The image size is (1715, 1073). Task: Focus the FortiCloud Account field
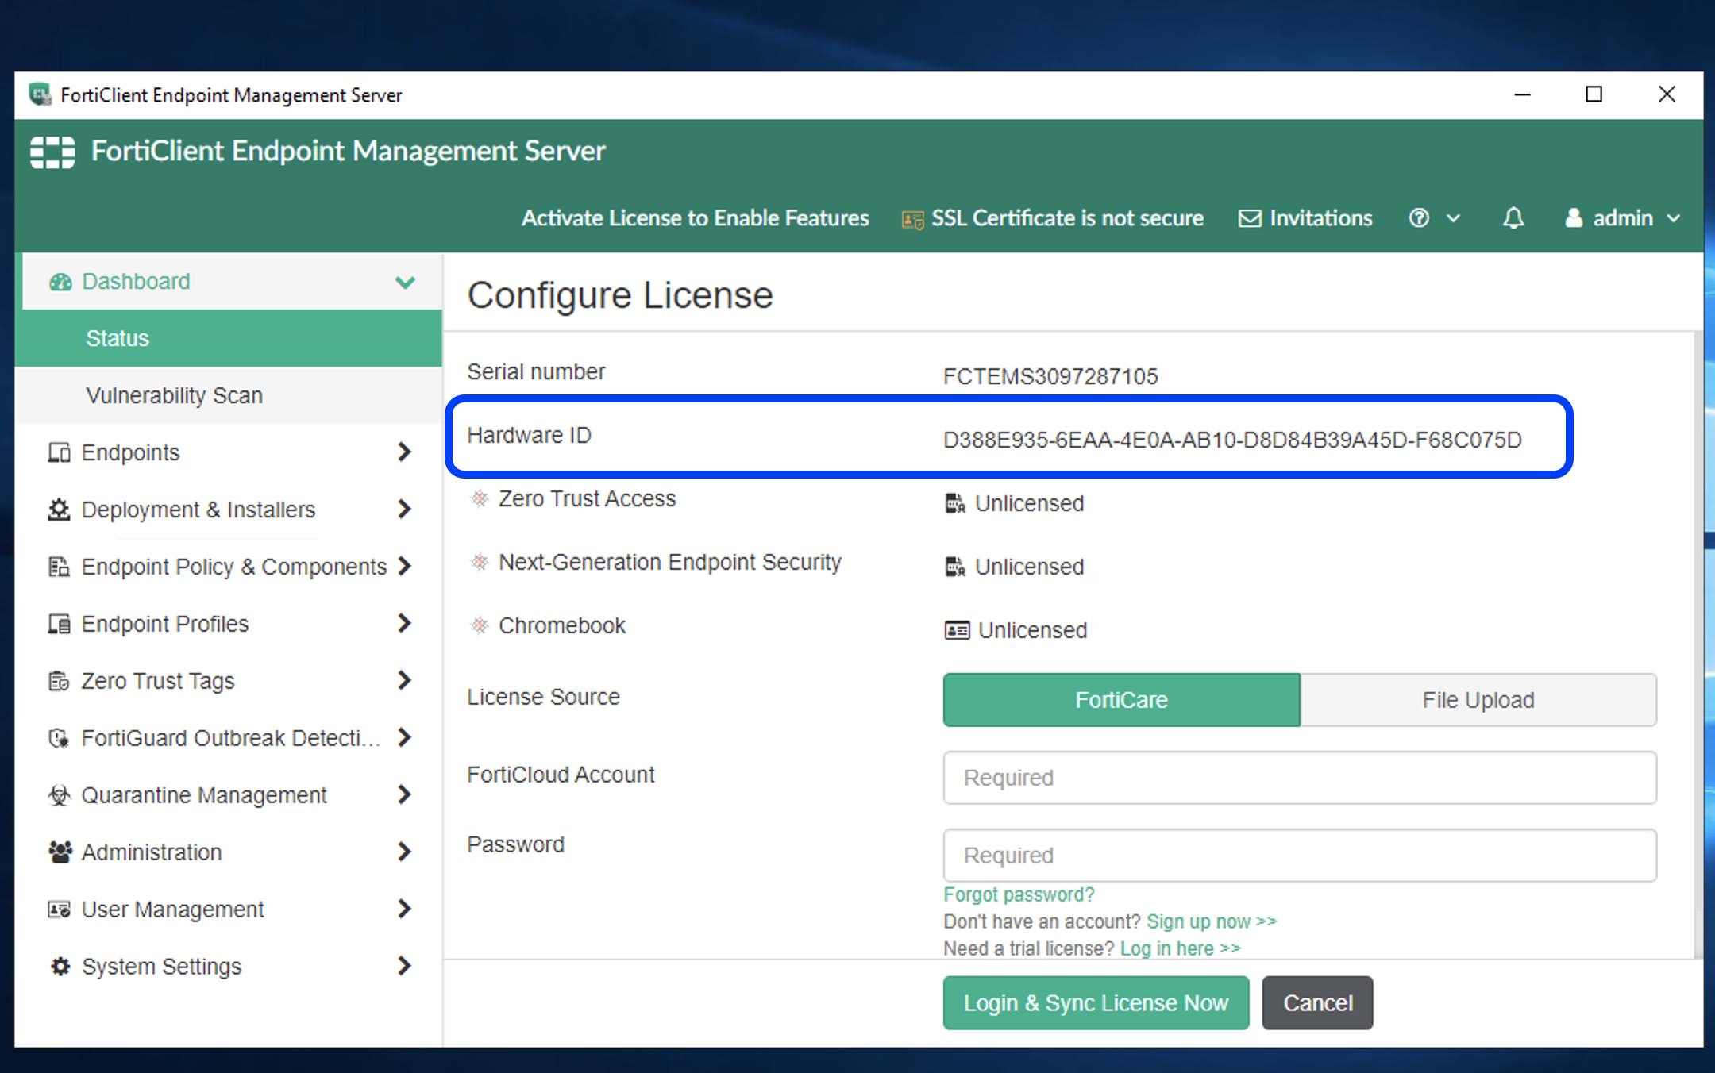[1300, 778]
